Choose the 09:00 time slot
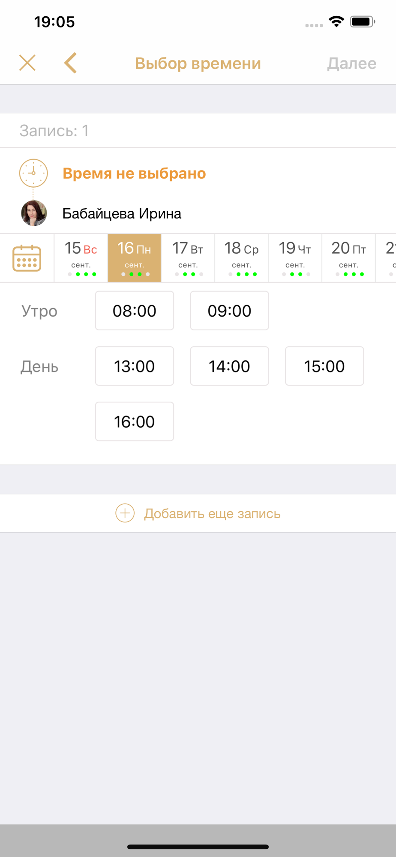The width and height of the screenshot is (396, 857). click(x=230, y=311)
